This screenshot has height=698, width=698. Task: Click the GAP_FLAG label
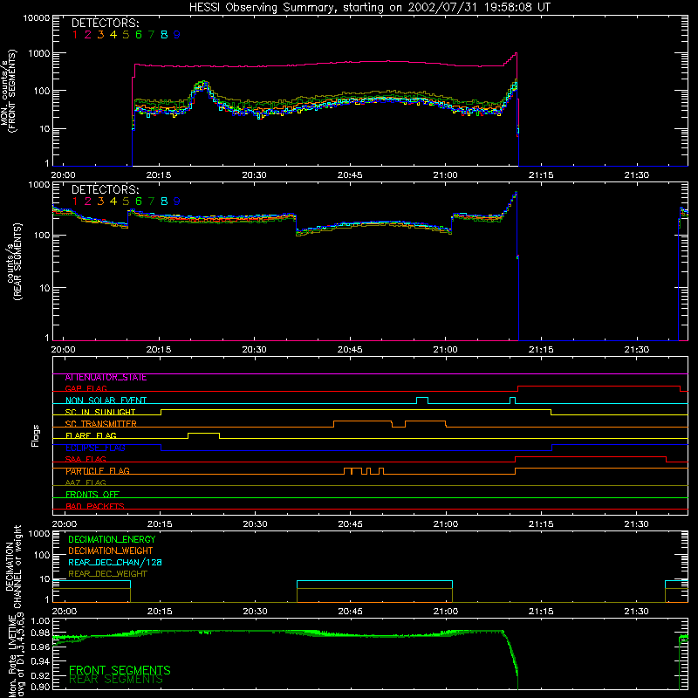click(86, 388)
